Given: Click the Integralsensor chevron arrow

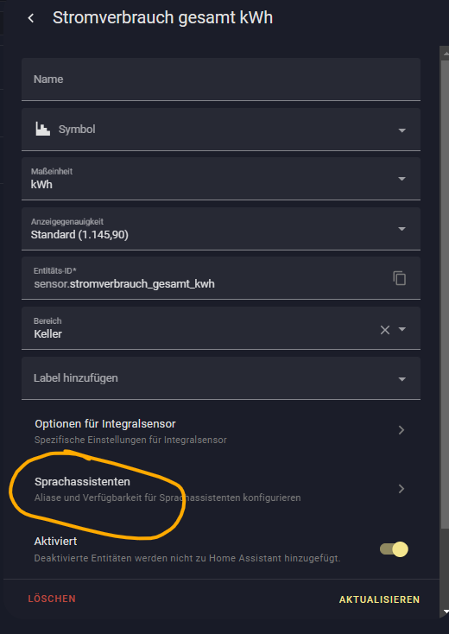Looking at the screenshot, I should coord(402,430).
